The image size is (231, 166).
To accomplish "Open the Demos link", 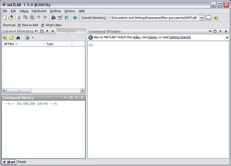I will coord(152,37).
